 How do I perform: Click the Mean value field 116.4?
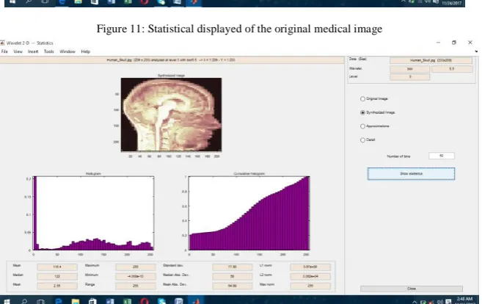point(57,267)
